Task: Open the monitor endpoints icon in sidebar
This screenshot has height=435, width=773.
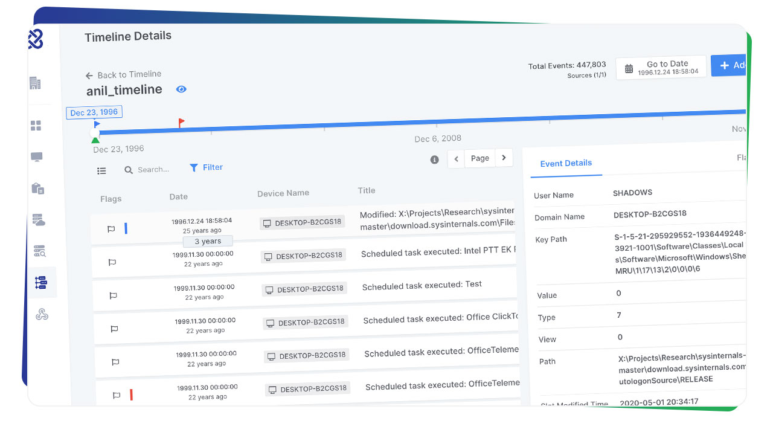Action: [x=37, y=157]
